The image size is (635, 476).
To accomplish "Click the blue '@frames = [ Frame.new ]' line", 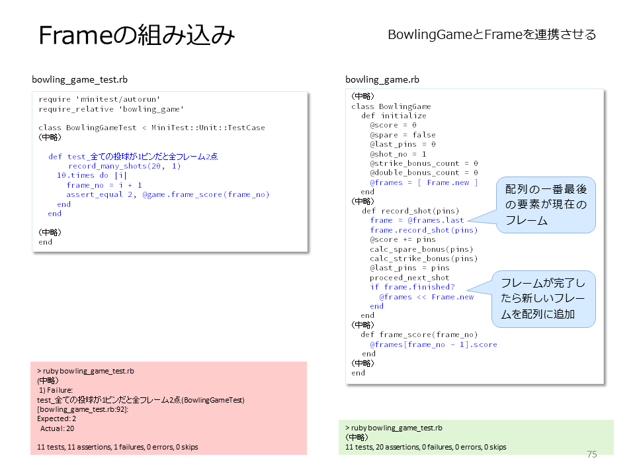I will (423, 182).
